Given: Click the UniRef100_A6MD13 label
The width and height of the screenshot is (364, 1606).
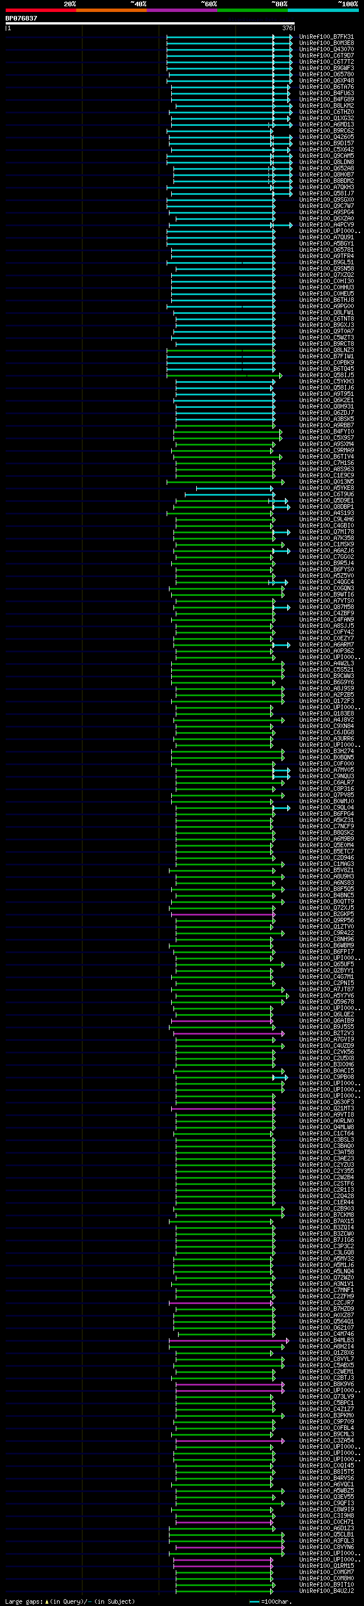Looking at the screenshot, I should click(326, 125).
